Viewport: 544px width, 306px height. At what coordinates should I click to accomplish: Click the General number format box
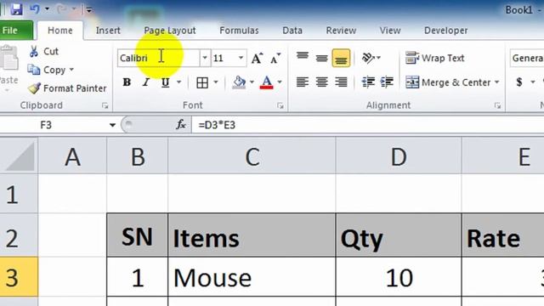point(527,58)
